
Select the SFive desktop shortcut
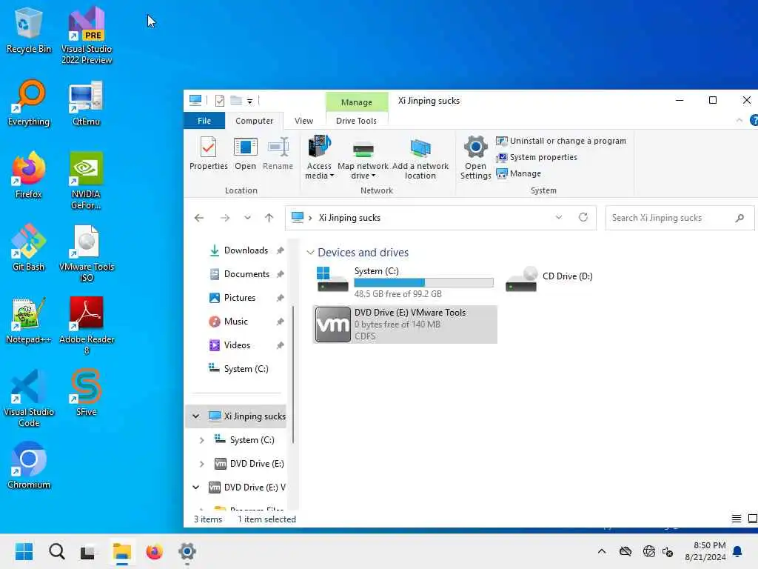pos(86,393)
